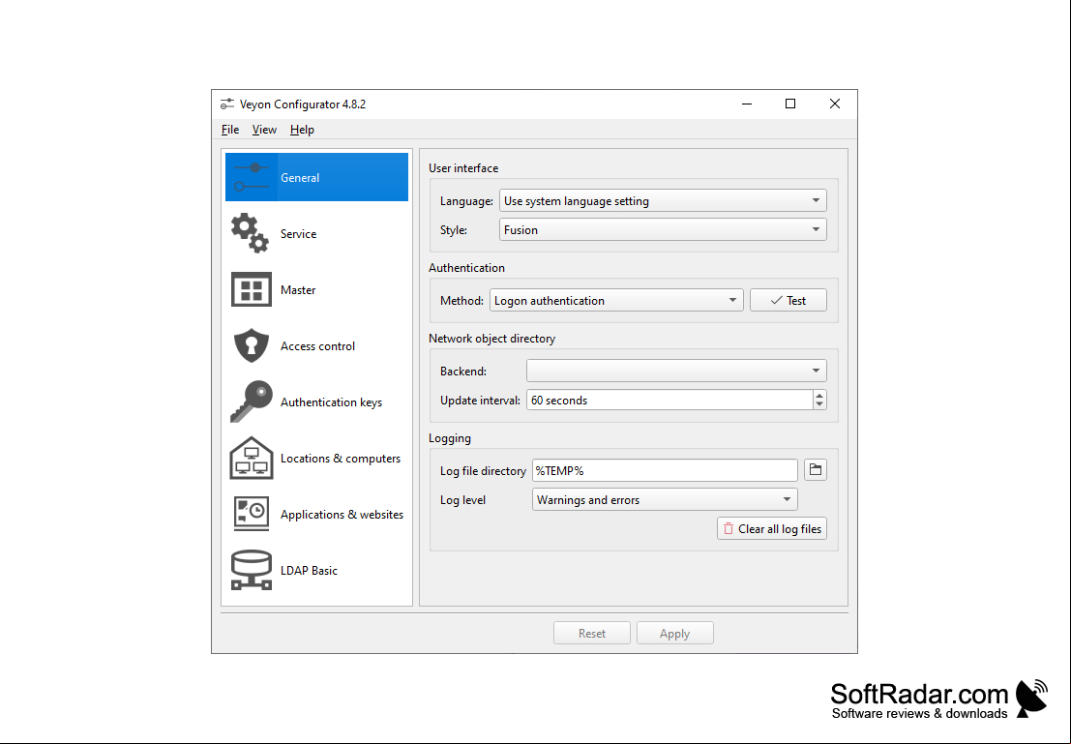Image resolution: width=1071 pixels, height=744 pixels.
Task: Click the Log file directory field
Action: coord(665,470)
